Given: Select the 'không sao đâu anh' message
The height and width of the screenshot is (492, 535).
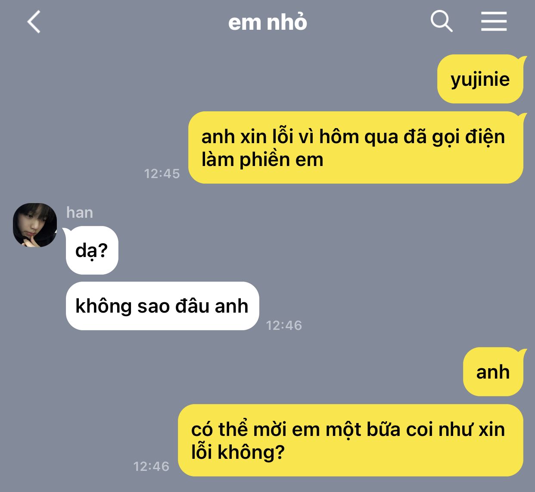Looking at the screenshot, I should click(162, 306).
